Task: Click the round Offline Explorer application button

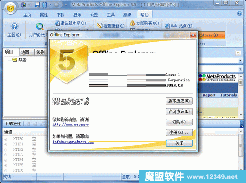Action: pos(10,8)
